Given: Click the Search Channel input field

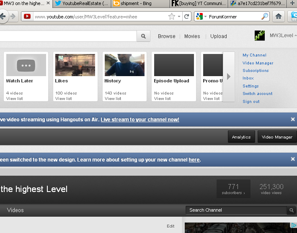Looking at the screenshot, I should [x=236, y=210].
